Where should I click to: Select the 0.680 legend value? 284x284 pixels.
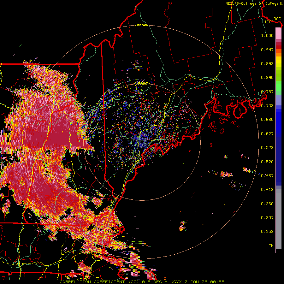coord(267,120)
